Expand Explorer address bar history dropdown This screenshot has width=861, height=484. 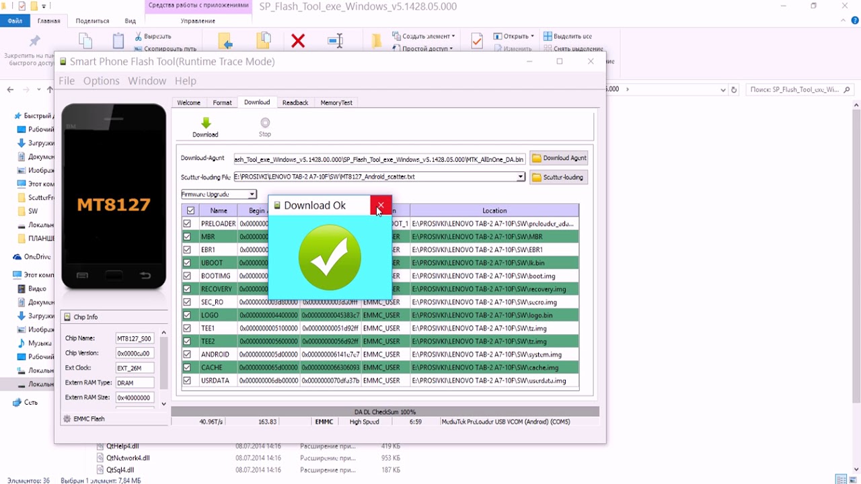pyautogui.click(x=722, y=89)
